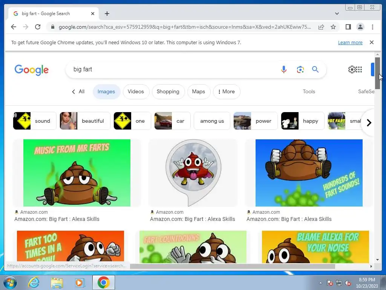Open the Learn more link
The width and height of the screenshot is (386, 290).
click(350, 42)
